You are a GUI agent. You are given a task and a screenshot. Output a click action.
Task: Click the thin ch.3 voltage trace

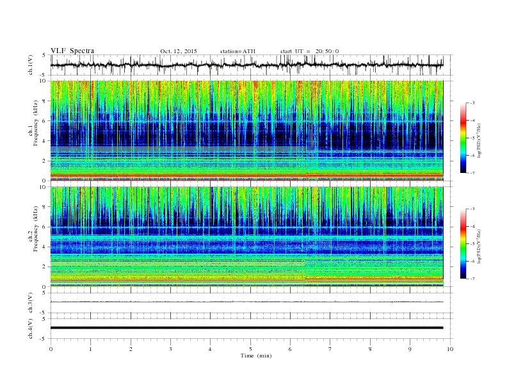point(246,302)
